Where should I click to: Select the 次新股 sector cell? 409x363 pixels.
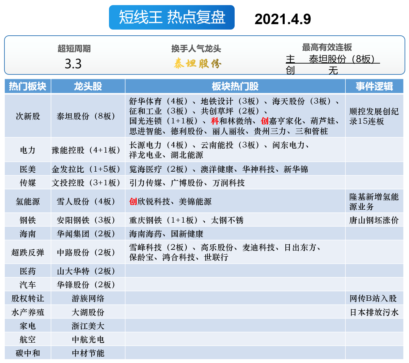coord(28,116)
